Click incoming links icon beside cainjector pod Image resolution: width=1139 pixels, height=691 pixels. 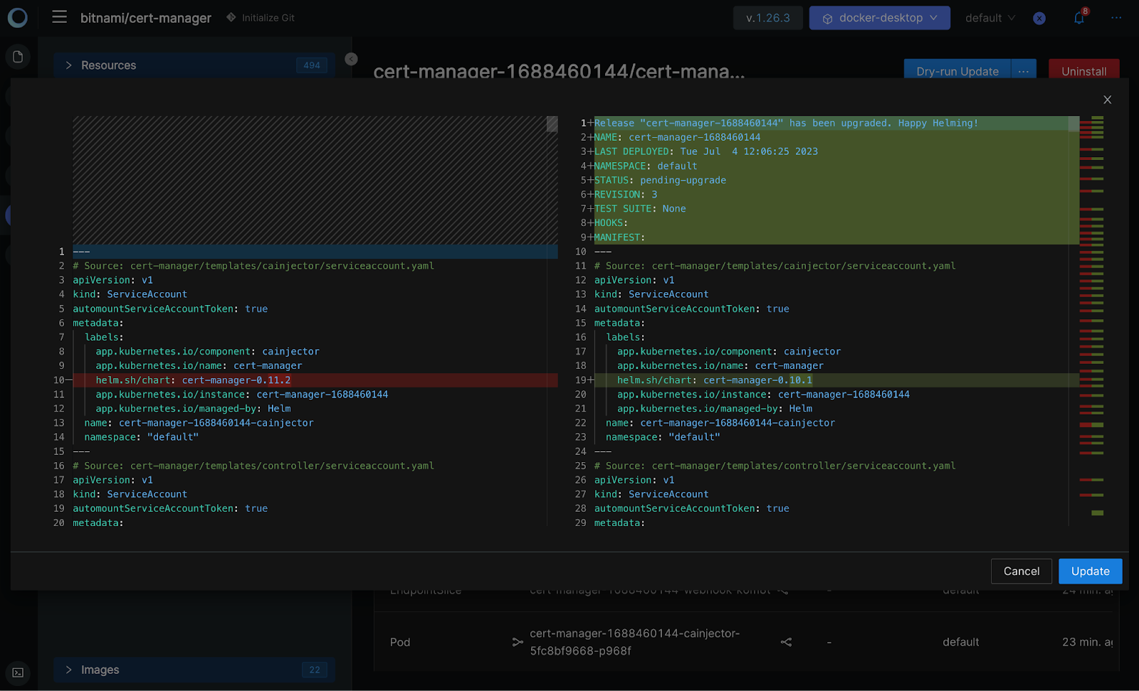[x=518, y=642]
